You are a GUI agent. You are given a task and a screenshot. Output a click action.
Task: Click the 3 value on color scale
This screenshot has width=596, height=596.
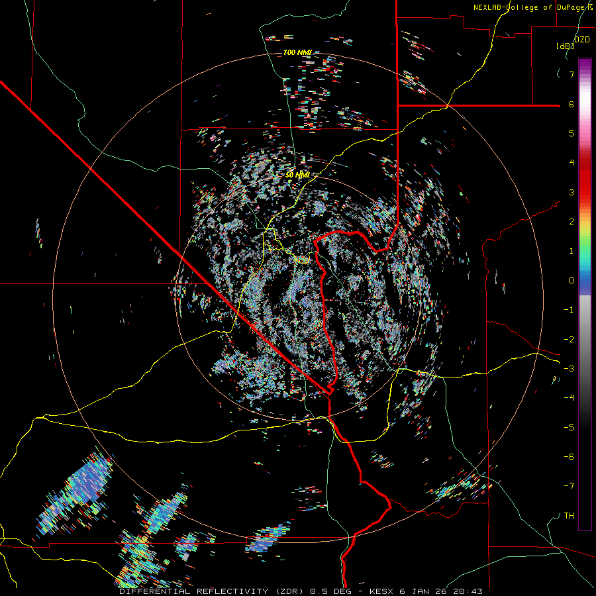[571, 192]
